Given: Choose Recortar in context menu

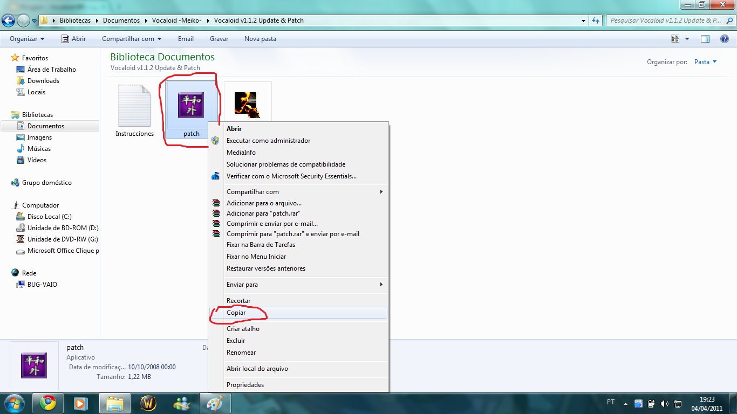Looking at the screenshot, I should pos(298,301).
